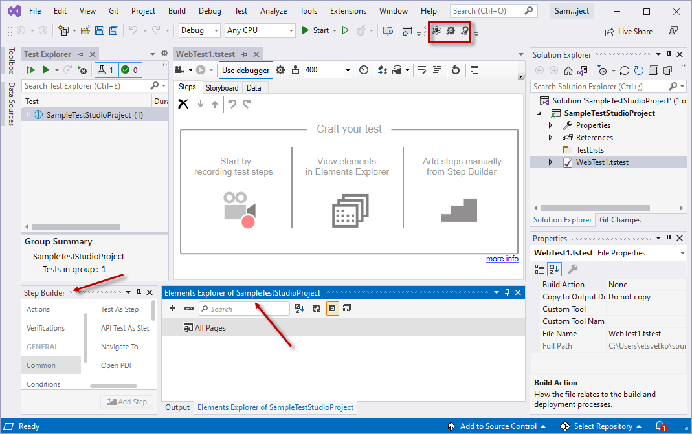692x434 pixels.
Task: Click Live Share in the top bar
Action: coord(629,31)
